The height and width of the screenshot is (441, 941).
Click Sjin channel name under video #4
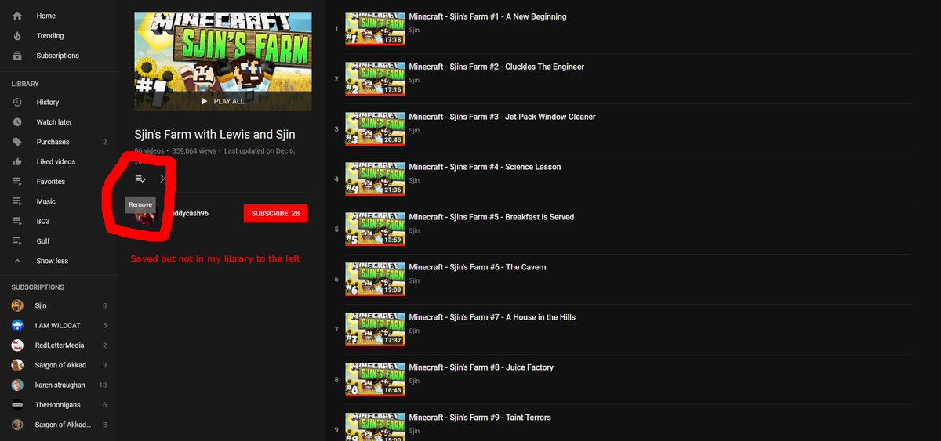click(x=414, y=180)
